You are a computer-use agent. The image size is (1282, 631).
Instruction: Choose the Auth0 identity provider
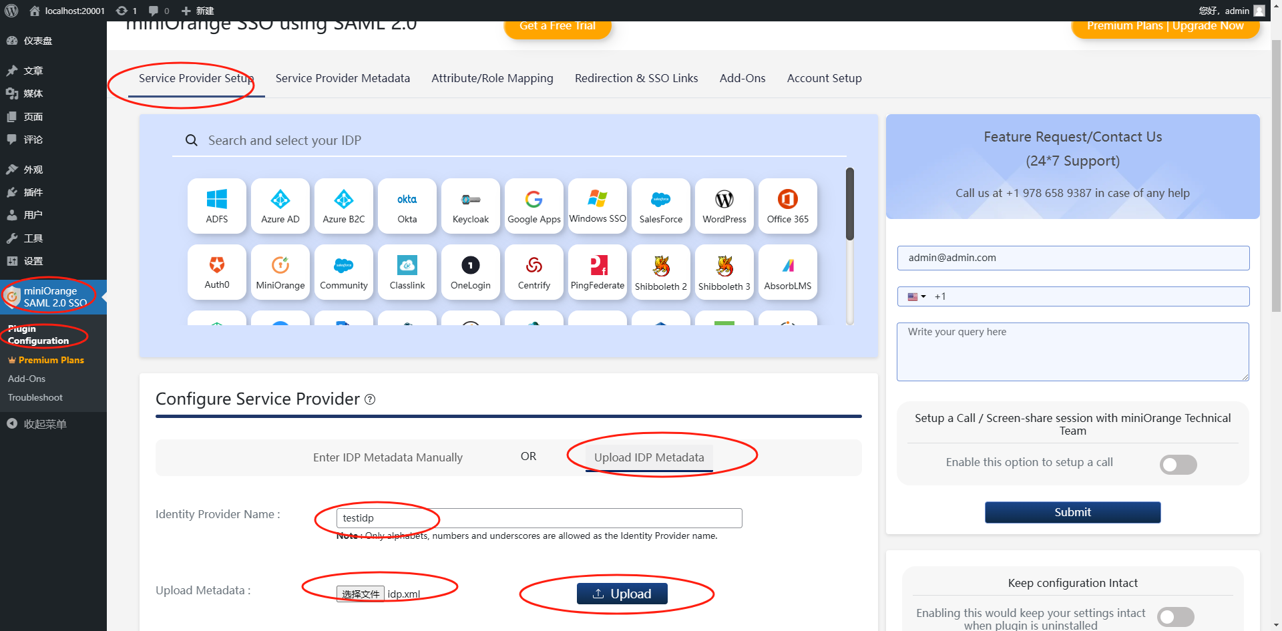[216, 272]
